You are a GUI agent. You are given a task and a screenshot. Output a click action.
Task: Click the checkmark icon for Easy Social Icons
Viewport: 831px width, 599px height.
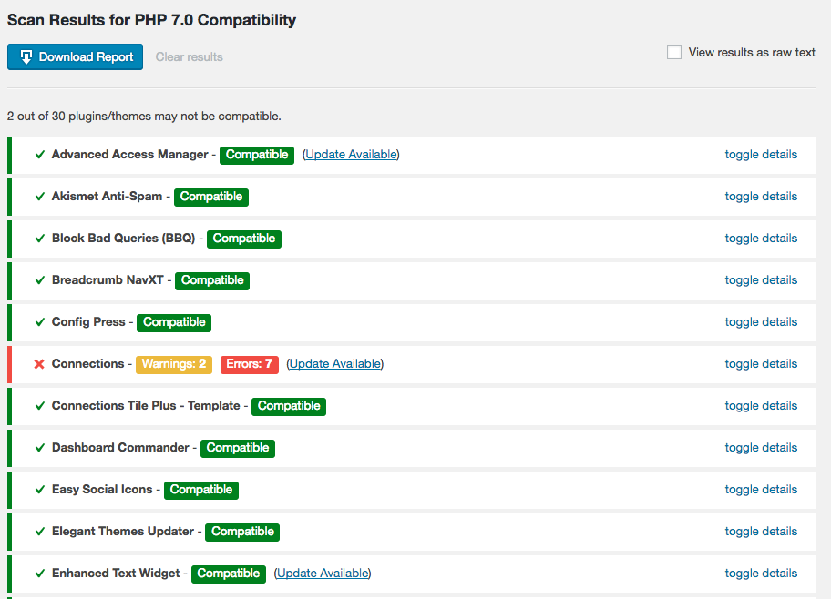point(40,490)
